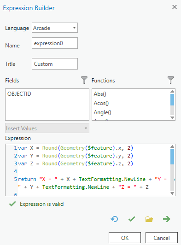The image size is (181, 245).
Task: Verify the expression with green checkmark icon
Action: (x=132, y=219)
